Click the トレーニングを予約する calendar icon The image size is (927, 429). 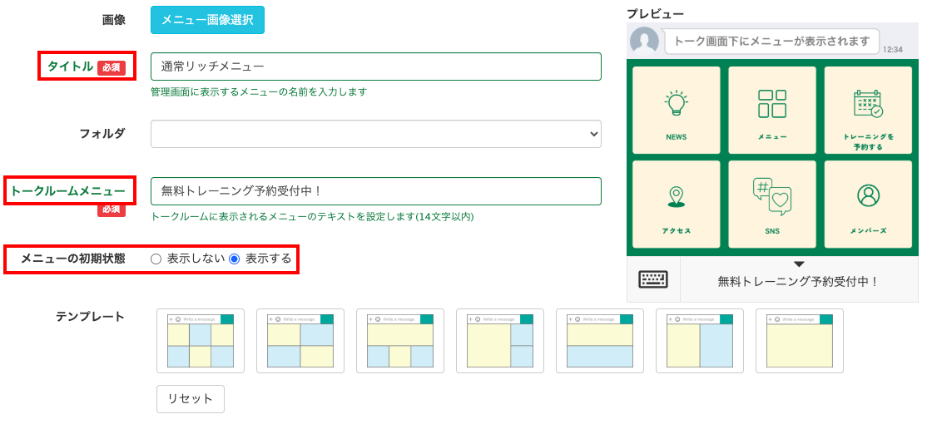click(x=868, y=104)
